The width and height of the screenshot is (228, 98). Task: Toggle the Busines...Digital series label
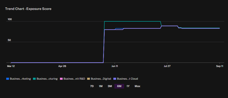[x=101, y=79]
